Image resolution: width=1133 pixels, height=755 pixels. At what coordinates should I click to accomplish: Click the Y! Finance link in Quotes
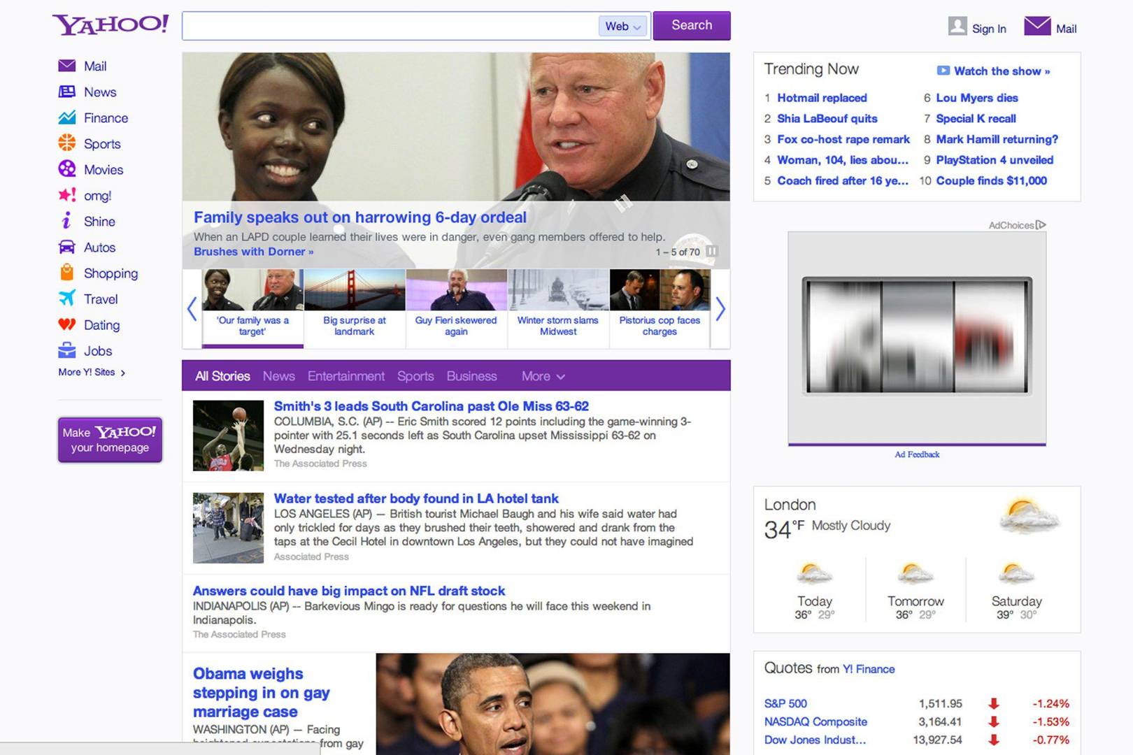click(869, 669)
